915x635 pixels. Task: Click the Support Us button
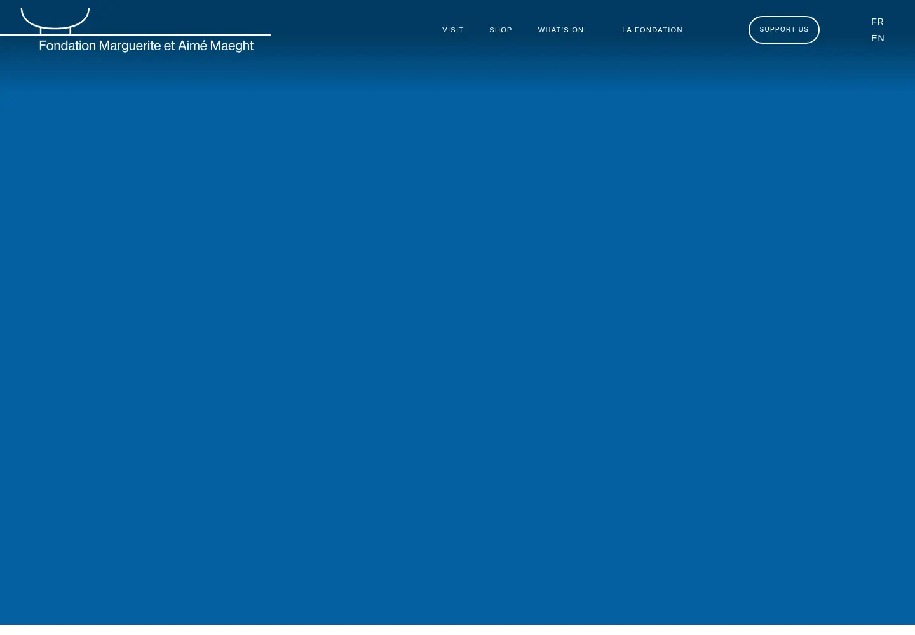(784, 30)
